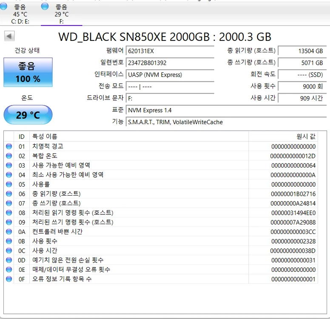Image resolution: width=330 pixels, height=319 pixels.
Task: Open the 좋음 100 % health status button
Action: pos(28,72)
